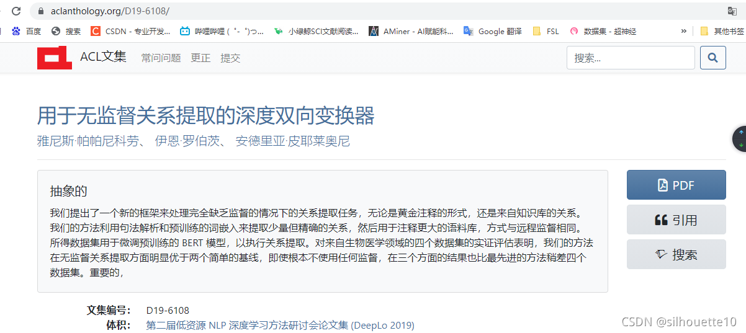The image size is (746, 333).
Task: Open the 更正 menu item
Action: click(200, 58)
